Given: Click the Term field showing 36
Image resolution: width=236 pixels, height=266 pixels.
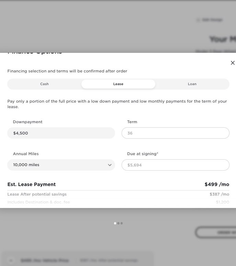Looking at the screenshot, I should coord(176,133).
